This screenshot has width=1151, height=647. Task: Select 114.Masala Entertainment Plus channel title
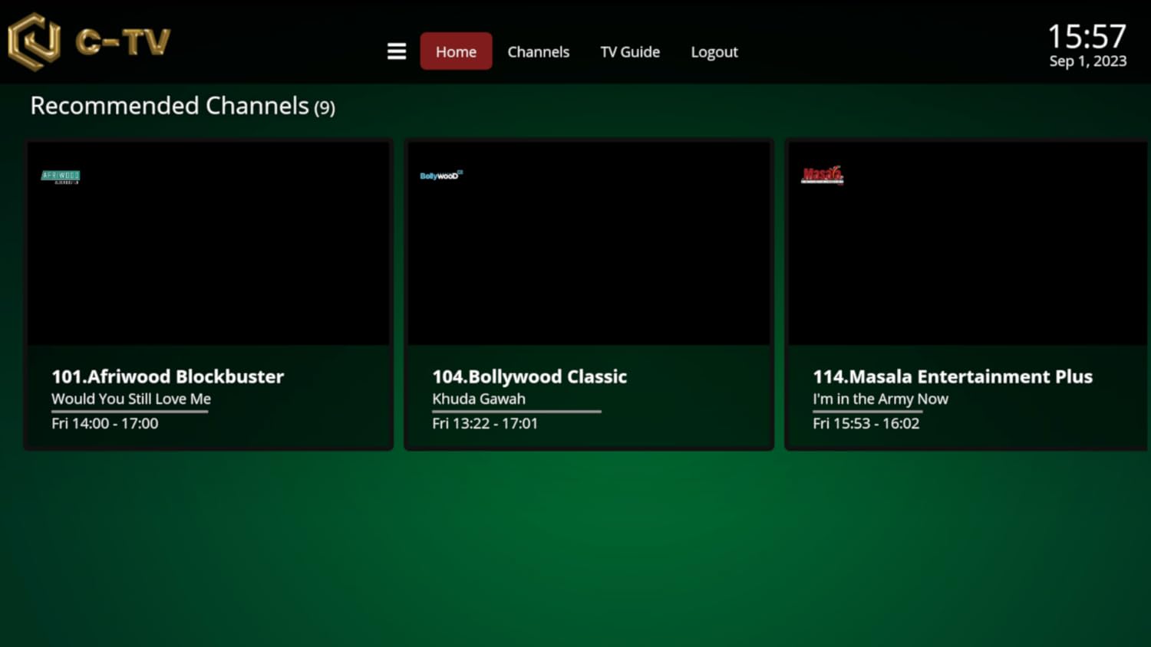tap(952, 376)
